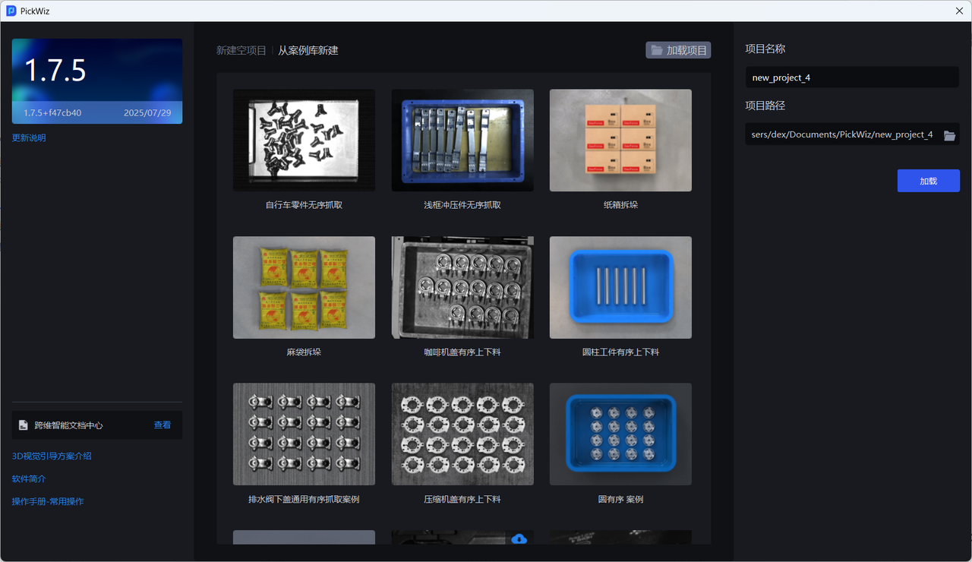The height and width of the screenshot is (562, 972).
Task: Pick the 圆柱工件有序上下料 case thumbnail
Action: point(620,288)
